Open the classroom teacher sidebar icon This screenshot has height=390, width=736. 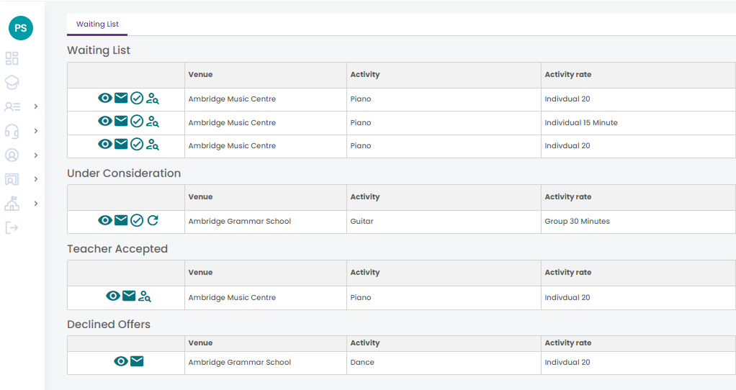(x=12, y=179)
